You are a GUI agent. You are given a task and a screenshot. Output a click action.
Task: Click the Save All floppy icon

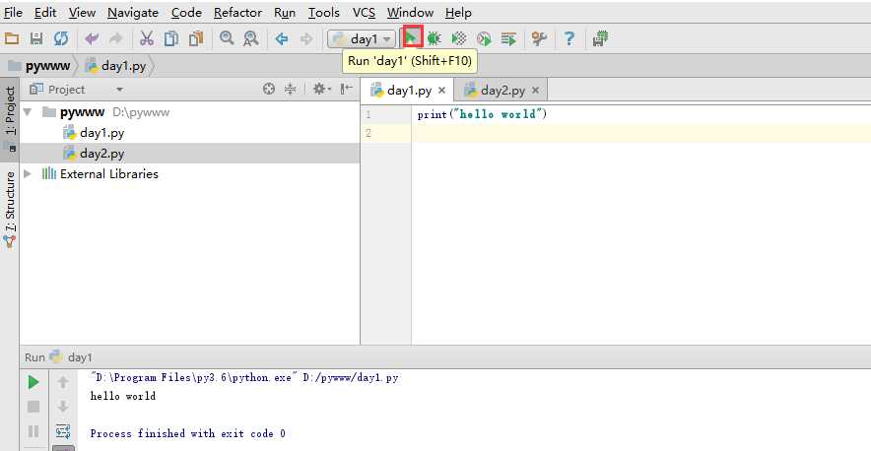tap(36, 38)
